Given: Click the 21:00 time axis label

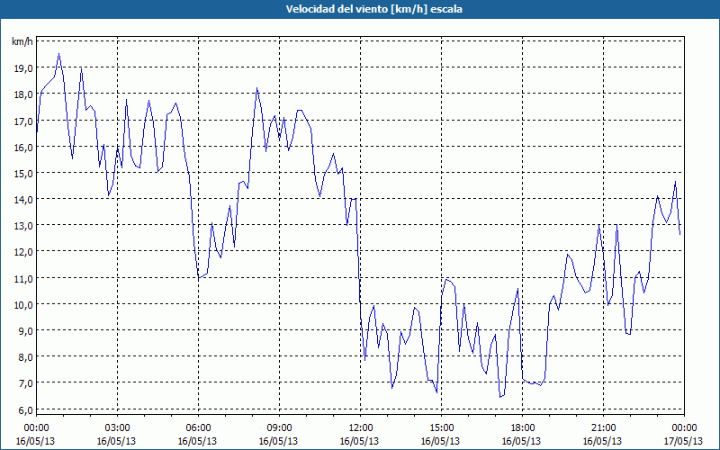Looking at the screenshot, I should coord(603,428).
